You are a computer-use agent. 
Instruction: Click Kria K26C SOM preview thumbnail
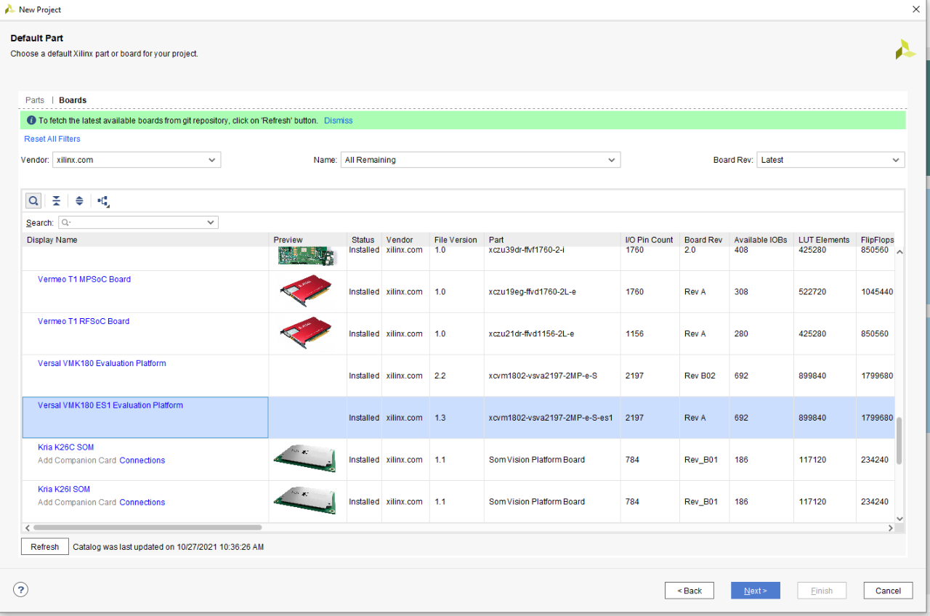[304, 458]
